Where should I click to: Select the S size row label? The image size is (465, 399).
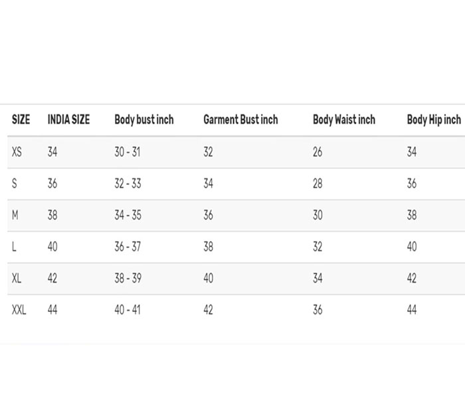[x=15, y=184]
